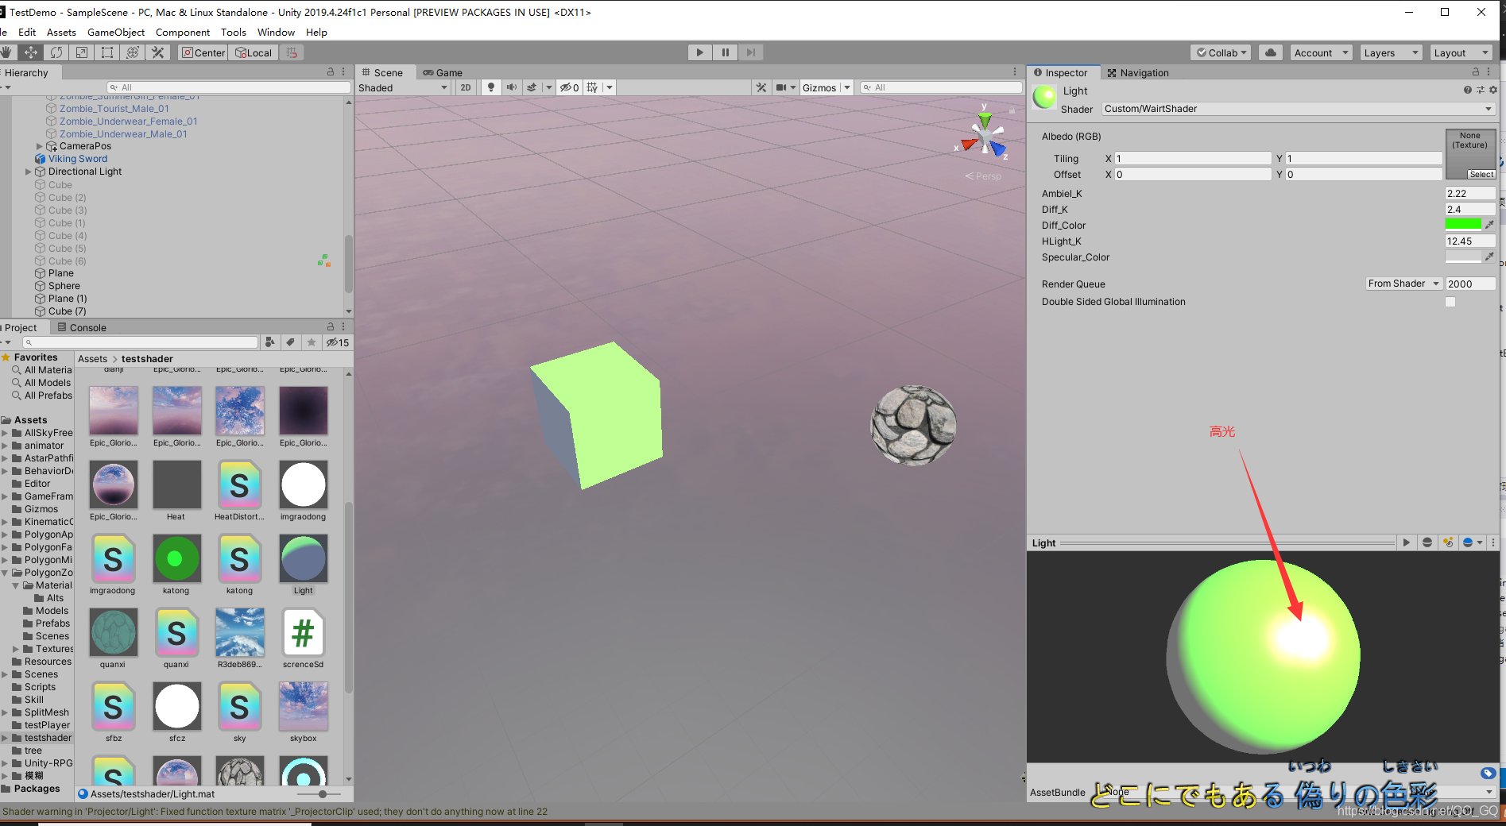Expand the Directional Light hierarchy item
1506x826 pixels.
point(29,172)
